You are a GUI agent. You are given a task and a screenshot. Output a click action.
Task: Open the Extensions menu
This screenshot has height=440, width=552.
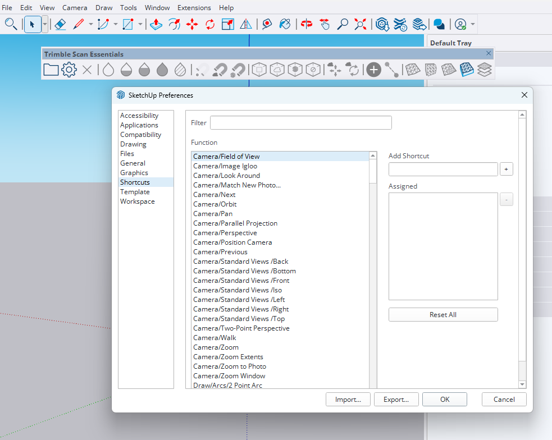(194, 7)
